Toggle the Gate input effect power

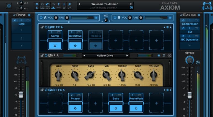pos(15,20)
